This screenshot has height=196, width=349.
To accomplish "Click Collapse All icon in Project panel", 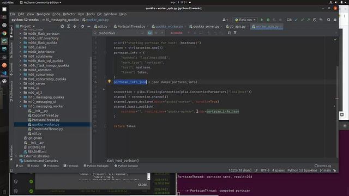I will pos(75,26).
